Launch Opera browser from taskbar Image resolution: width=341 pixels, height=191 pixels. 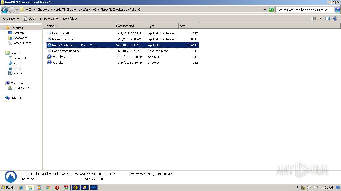57,188
